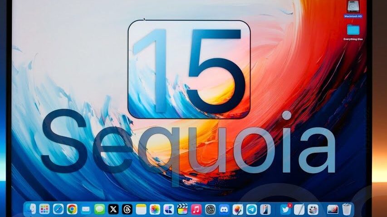Screen dimensions: 387x217
Task: Select the Everything Else desktop folder
Action: click(353, 30)
